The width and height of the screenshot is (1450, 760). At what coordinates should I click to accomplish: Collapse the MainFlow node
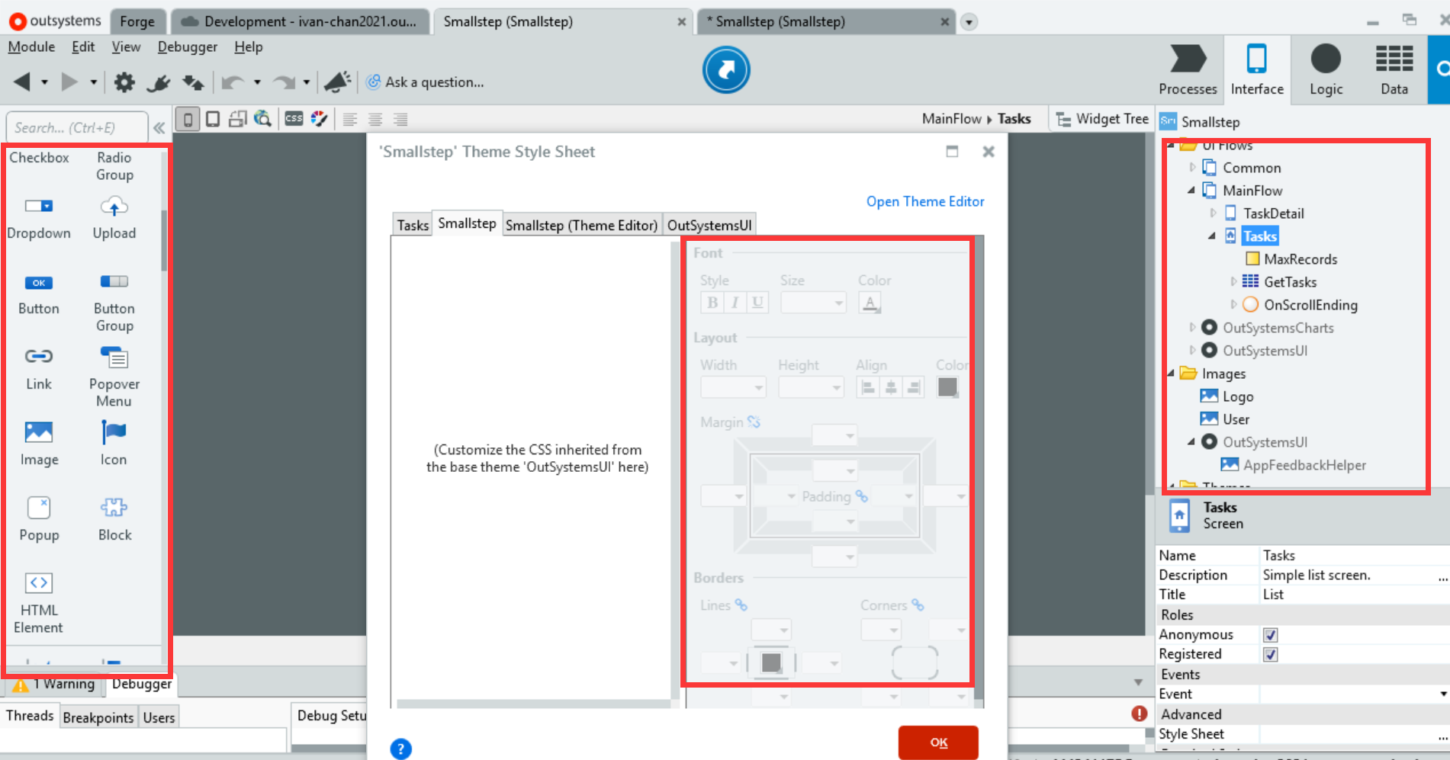(1191, 191)
